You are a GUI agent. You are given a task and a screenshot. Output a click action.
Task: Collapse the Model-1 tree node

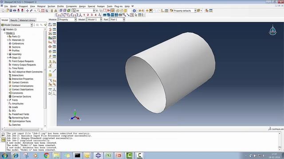click(5, 33)
